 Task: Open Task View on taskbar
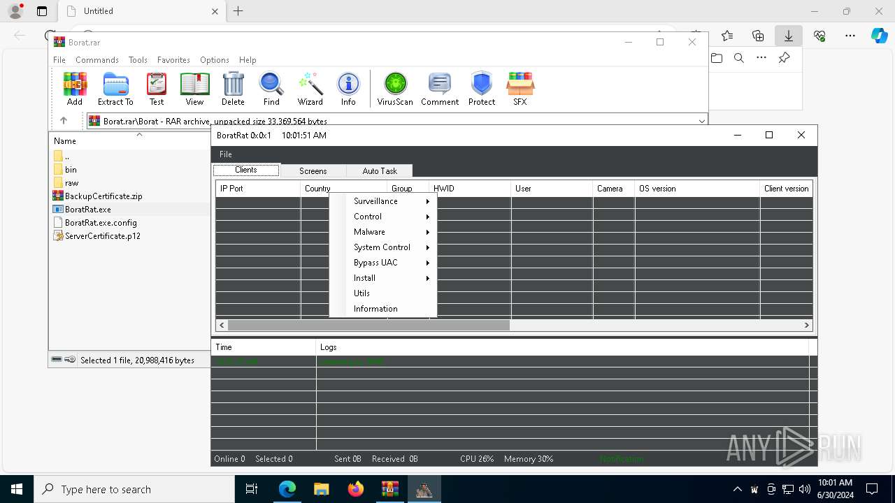click(252, 489)
